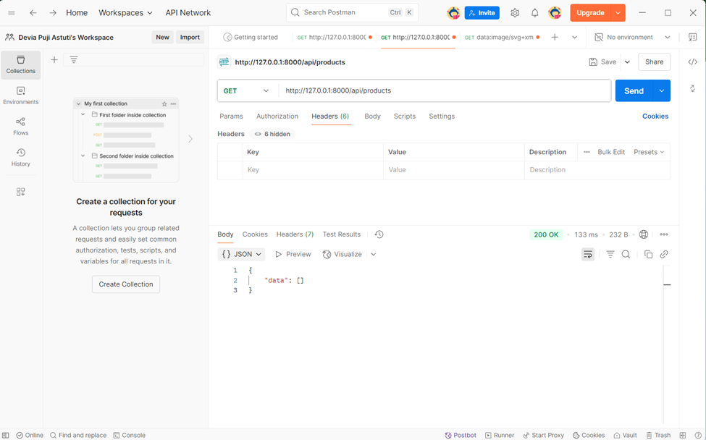Viewport: 706px width, 440px height.
Task: Open the code snippet panel icon
Action: point(692,62)
